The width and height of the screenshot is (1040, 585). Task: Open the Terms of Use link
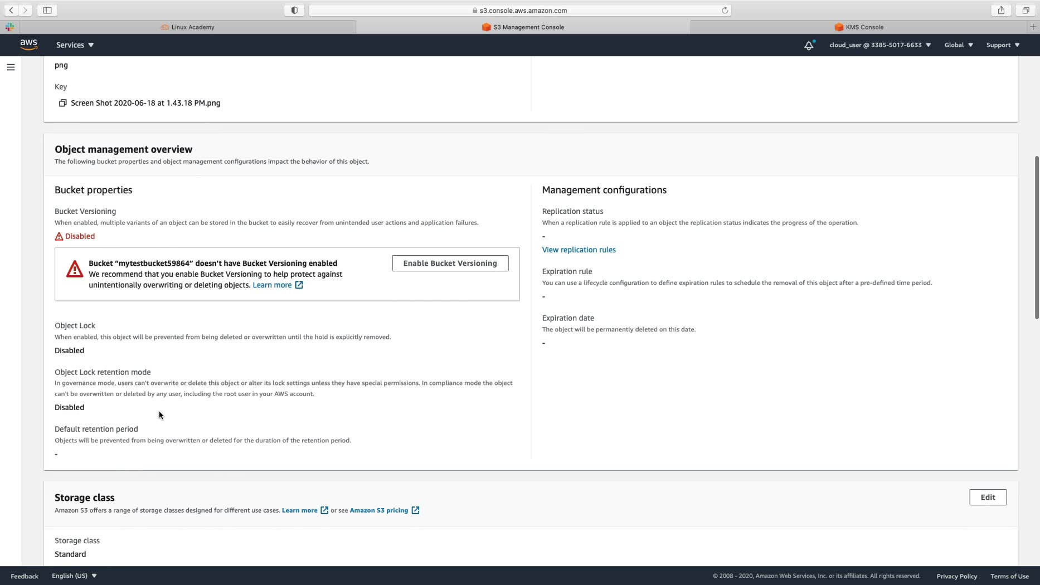[x=1009, y=576]
